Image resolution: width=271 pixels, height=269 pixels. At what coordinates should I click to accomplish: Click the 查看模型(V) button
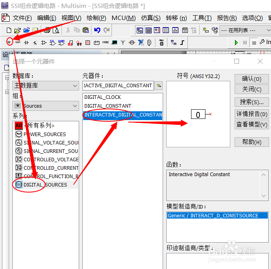point(252,124)
